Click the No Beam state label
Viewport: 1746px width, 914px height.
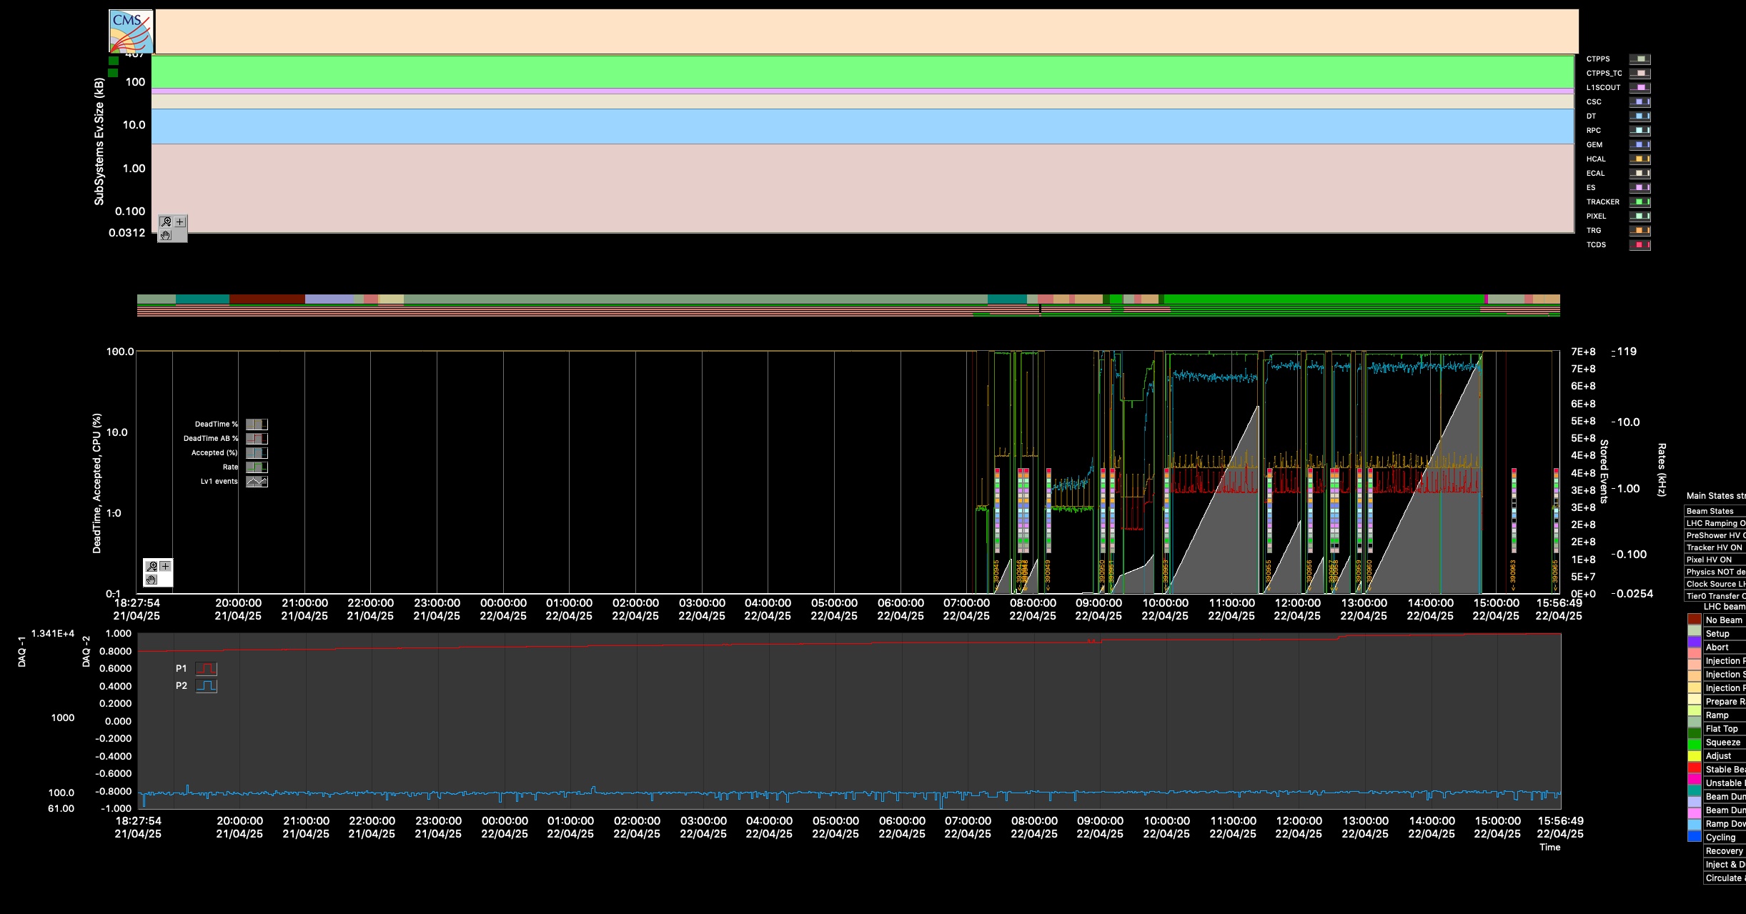click(x=1724, y=620)
